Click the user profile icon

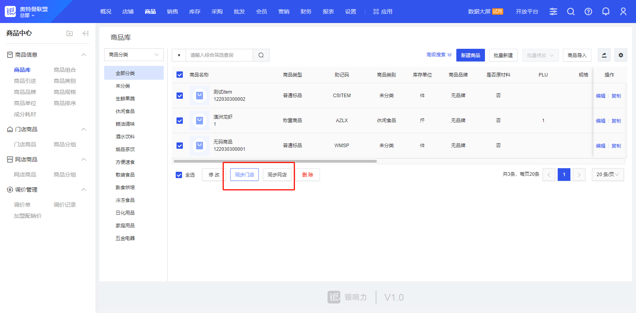pyautogui.click(x=623, y=12)
